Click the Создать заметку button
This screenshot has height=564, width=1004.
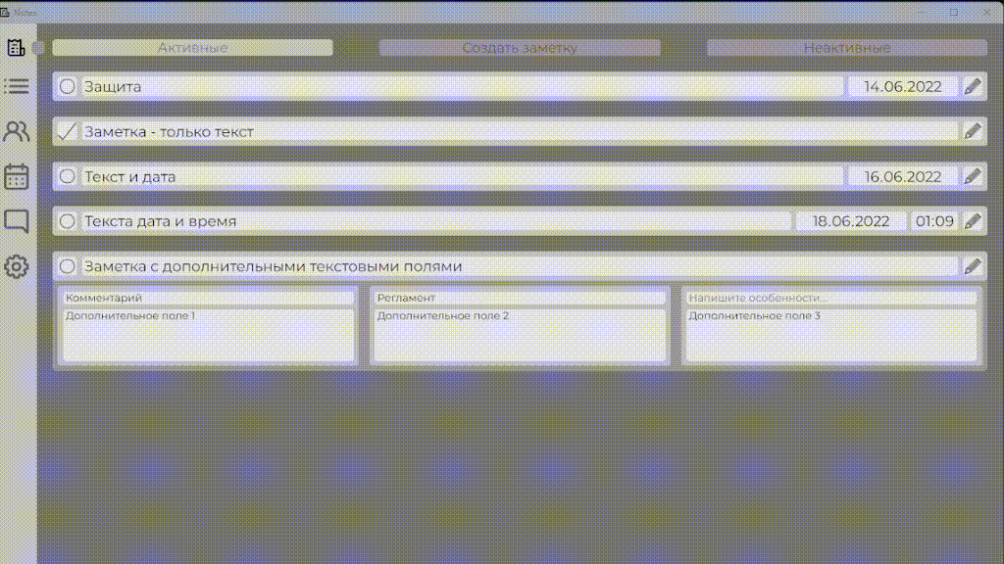520,47
